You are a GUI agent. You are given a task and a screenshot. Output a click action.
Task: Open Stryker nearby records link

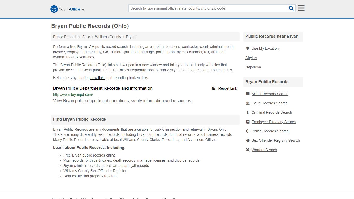[251, 58]
